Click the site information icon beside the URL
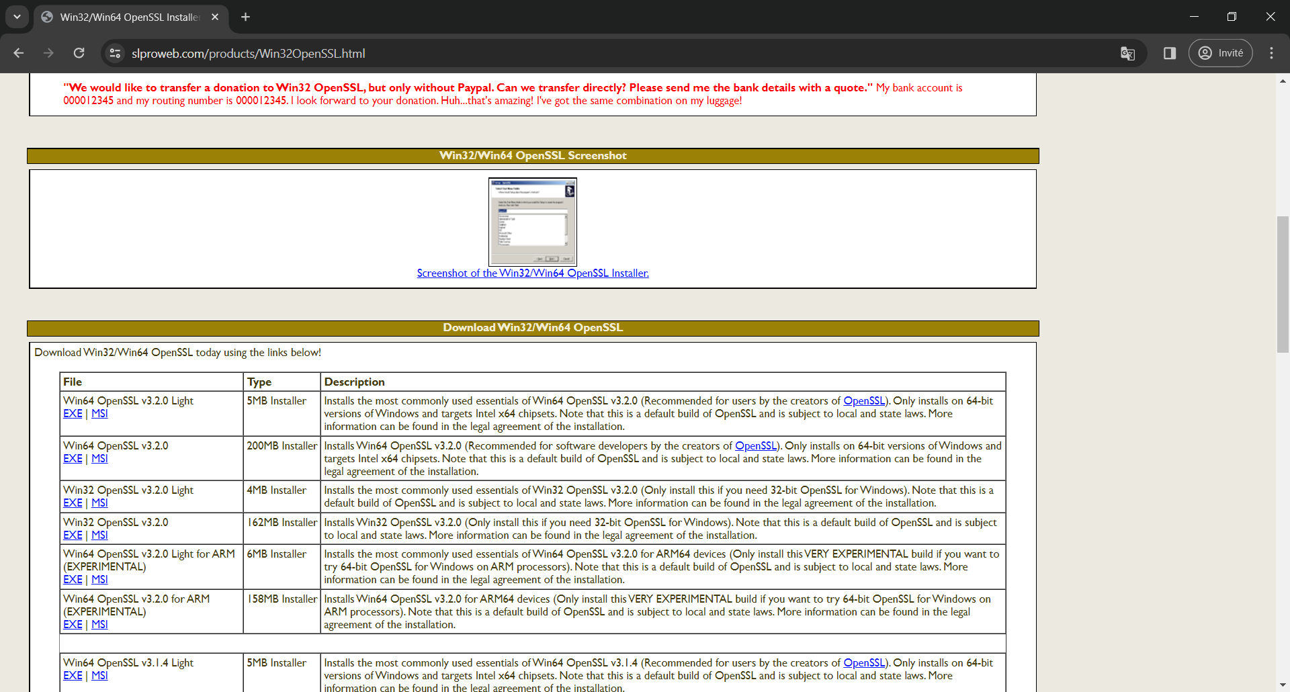Screen dimensions: 1290x692 pos(115,53)
